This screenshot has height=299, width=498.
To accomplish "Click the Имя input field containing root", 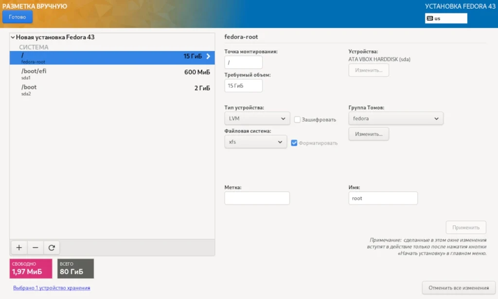I will tap(383, 198).
